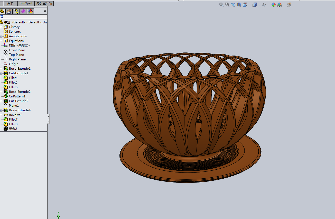Click the material 材质 icon

[x=6, y=45]
